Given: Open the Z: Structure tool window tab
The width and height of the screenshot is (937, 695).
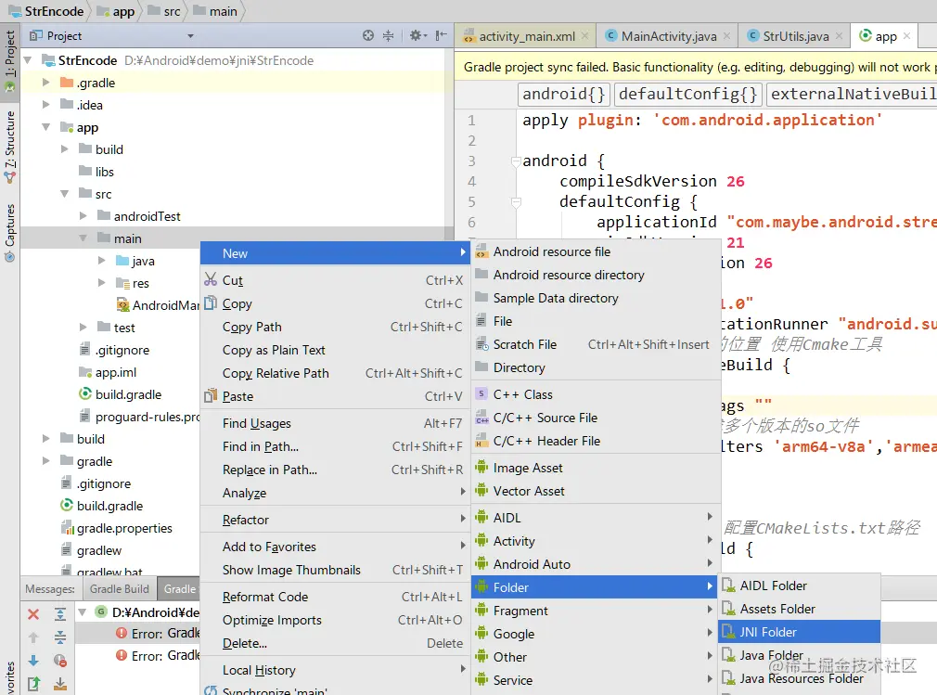Looking at the screenshot, I should [x=10, y=147].
